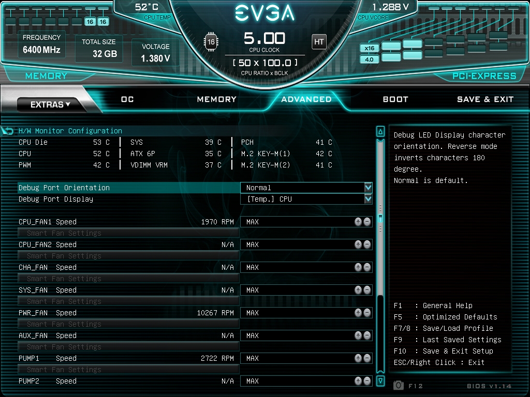The width and height of the screenshot is (530, 397).
Task: Click the 5.00 CPU CLOCK value
Action: (x=264, y=38)
